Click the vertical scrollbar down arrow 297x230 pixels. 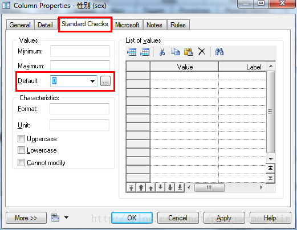(271, 159)
